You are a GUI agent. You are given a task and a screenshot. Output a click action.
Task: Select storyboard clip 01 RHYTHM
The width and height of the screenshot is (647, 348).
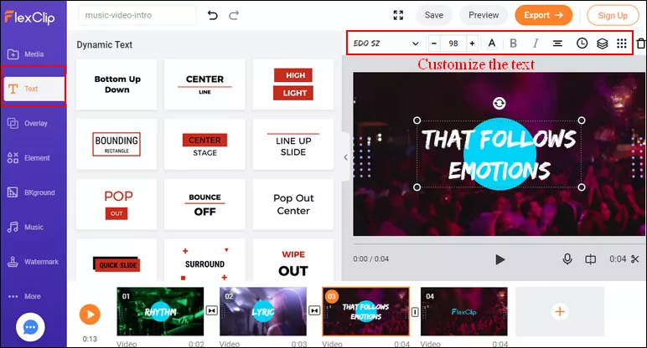click(x=160, y=311)
